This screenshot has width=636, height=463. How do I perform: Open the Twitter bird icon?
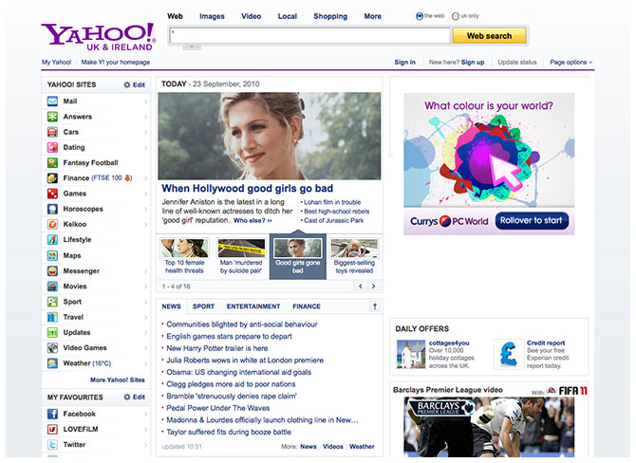click(x=52, y=445)
